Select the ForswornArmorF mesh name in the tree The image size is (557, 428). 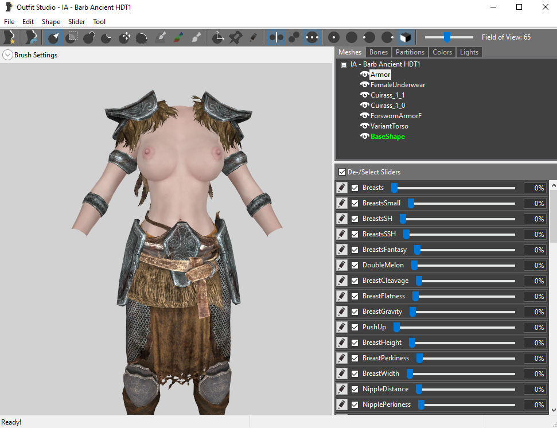(x=396, y=116)
